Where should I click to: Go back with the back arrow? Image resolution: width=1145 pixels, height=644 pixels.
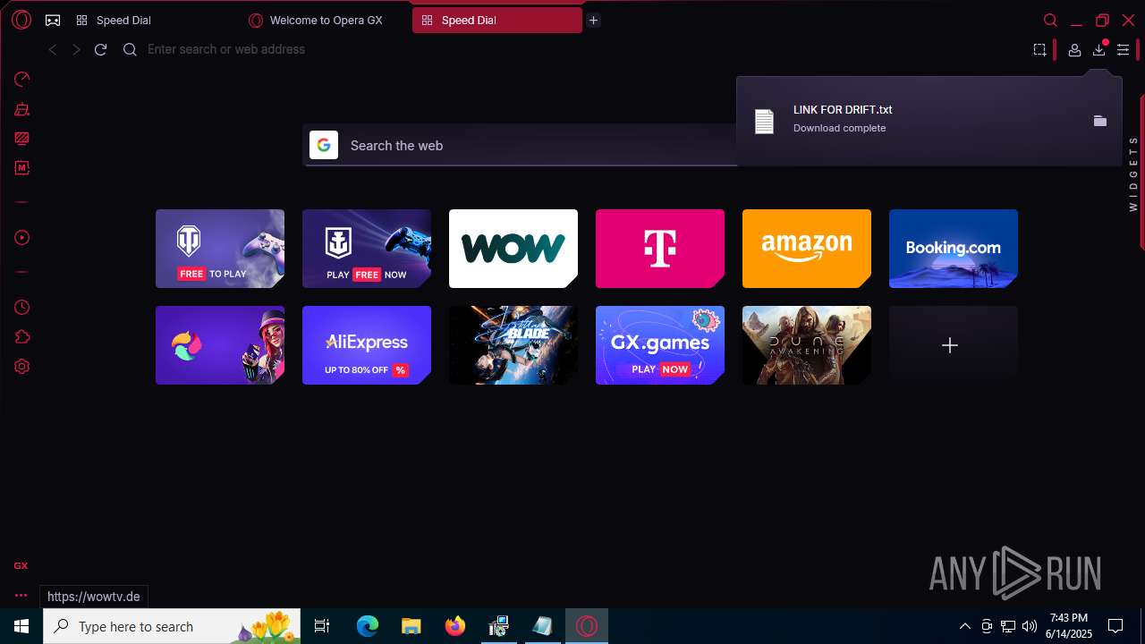[x=53, y=49]
